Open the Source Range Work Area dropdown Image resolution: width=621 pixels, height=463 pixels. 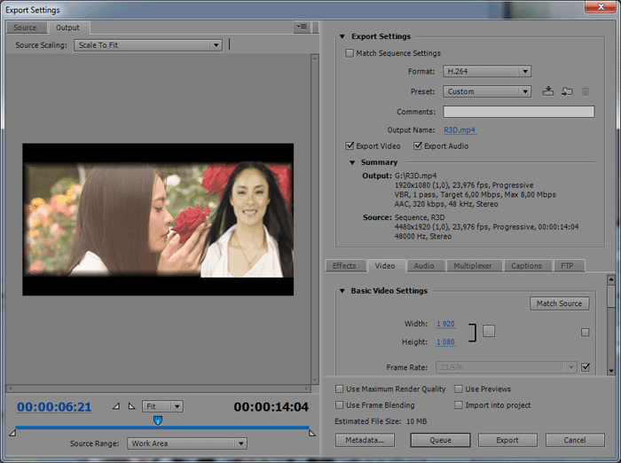(x=187, y=443)
